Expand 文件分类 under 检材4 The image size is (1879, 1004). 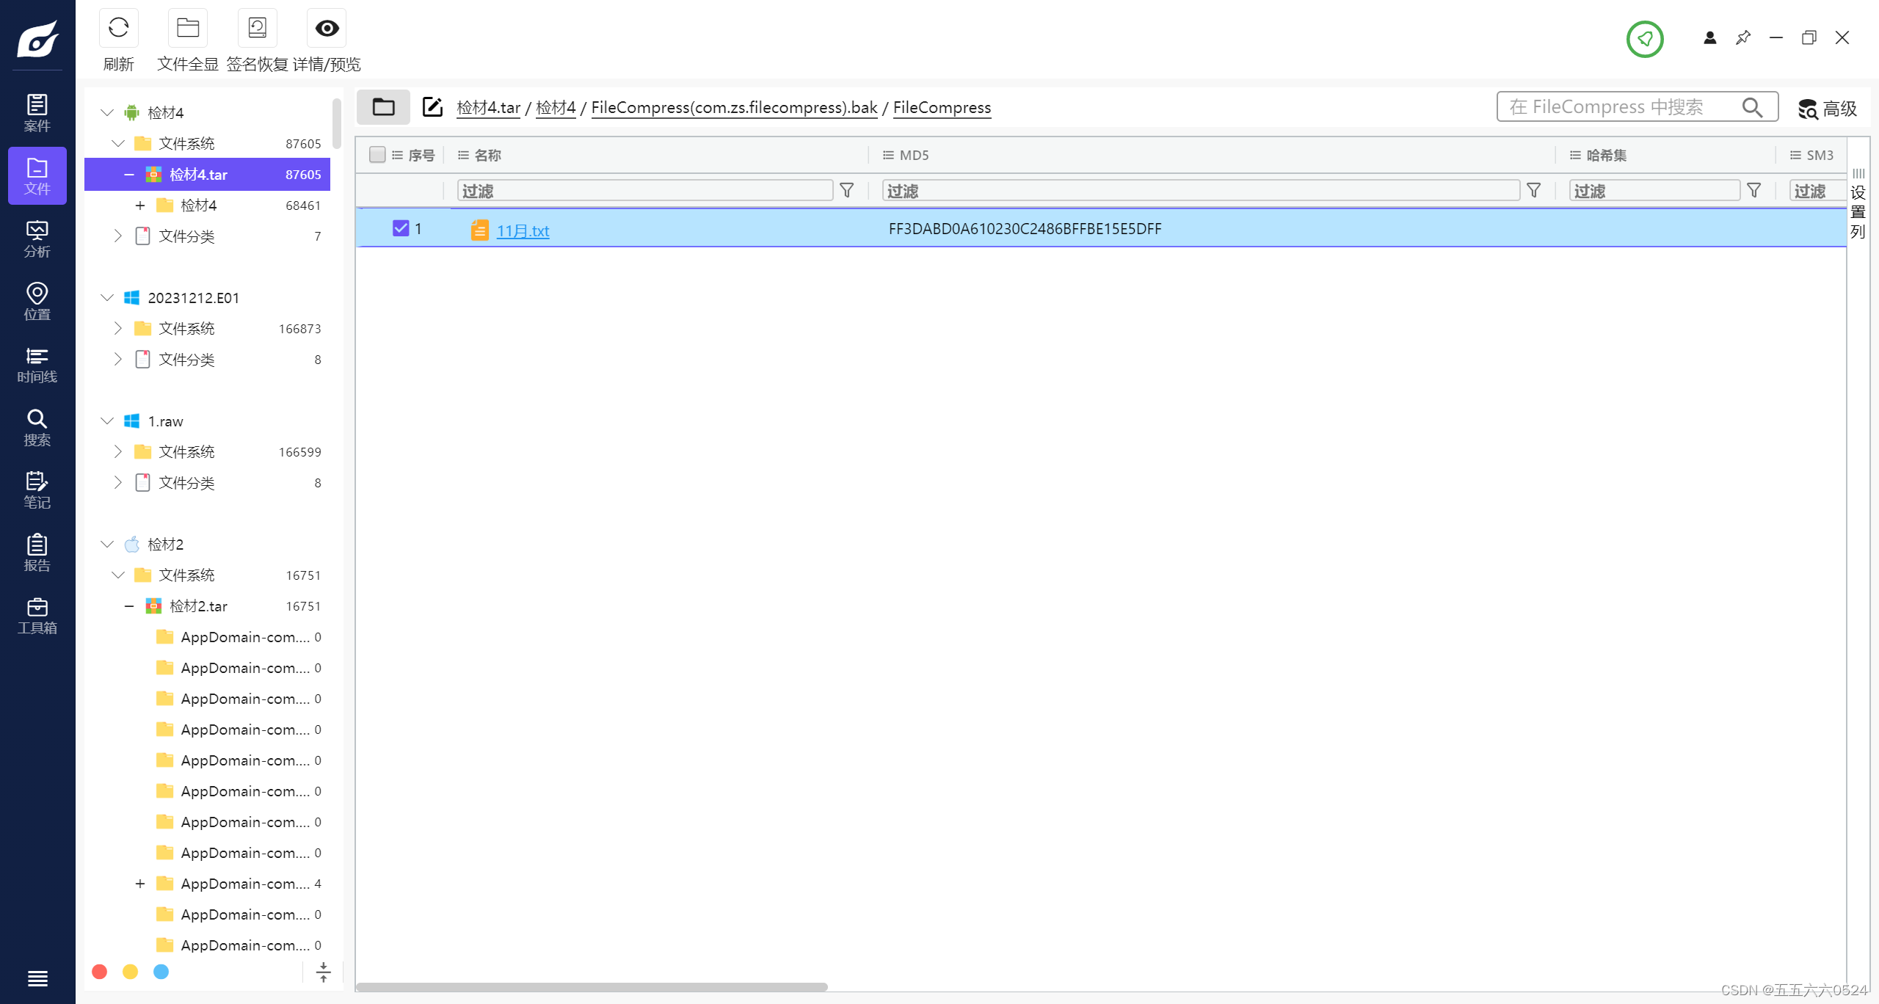[x=117, y=236]
